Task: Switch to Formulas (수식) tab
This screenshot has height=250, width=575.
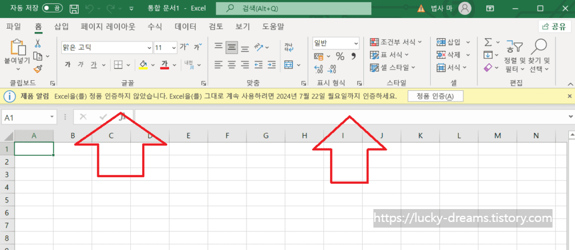Action: pyautogui.click(x=155, y=26)
